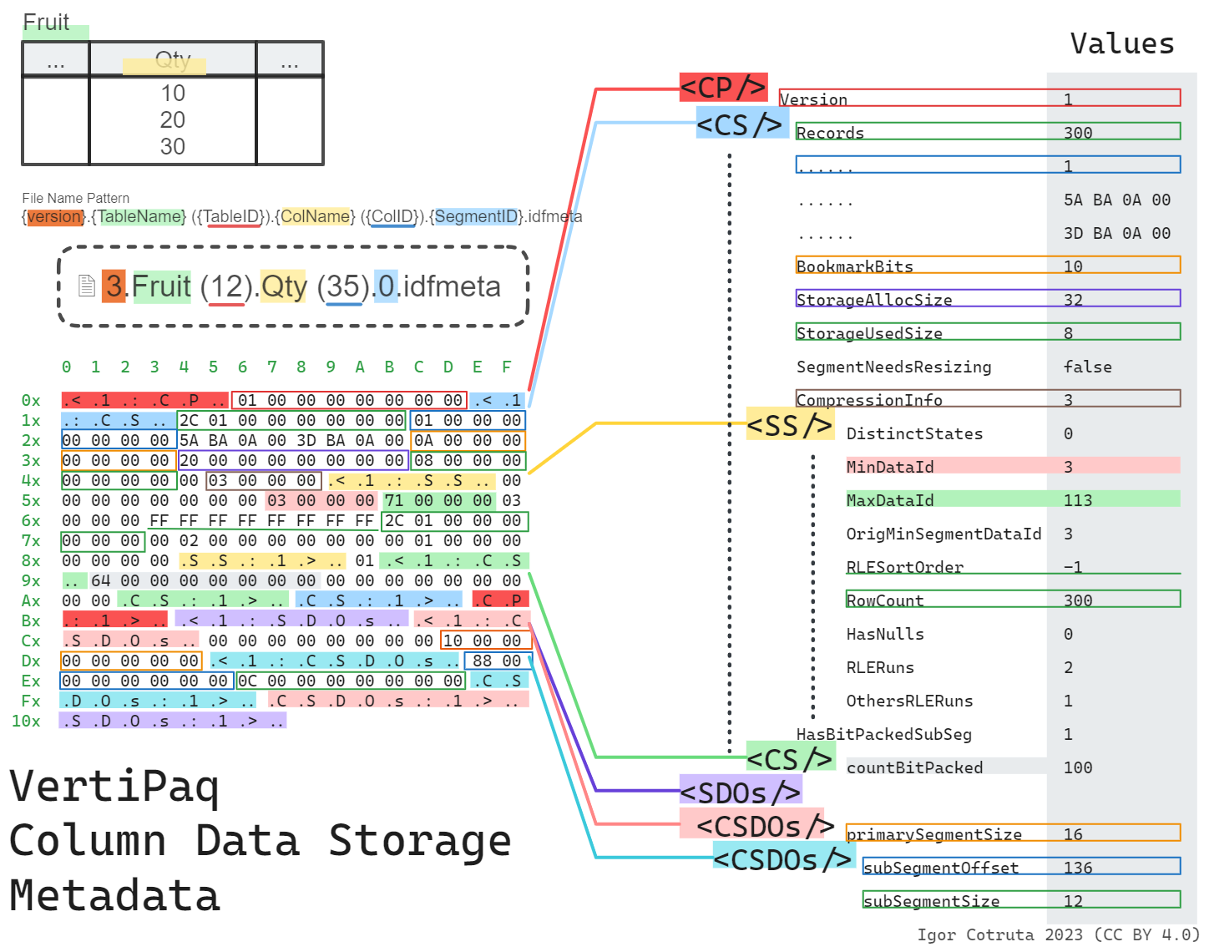
Task: Click the yellow <SS/> tag
Action: (x=790, y=424)
